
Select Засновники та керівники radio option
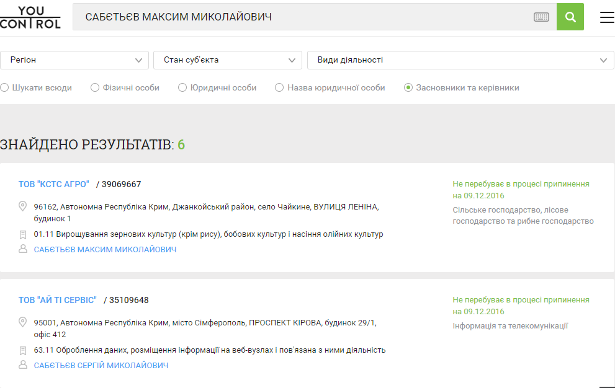(x=408, y=88)
